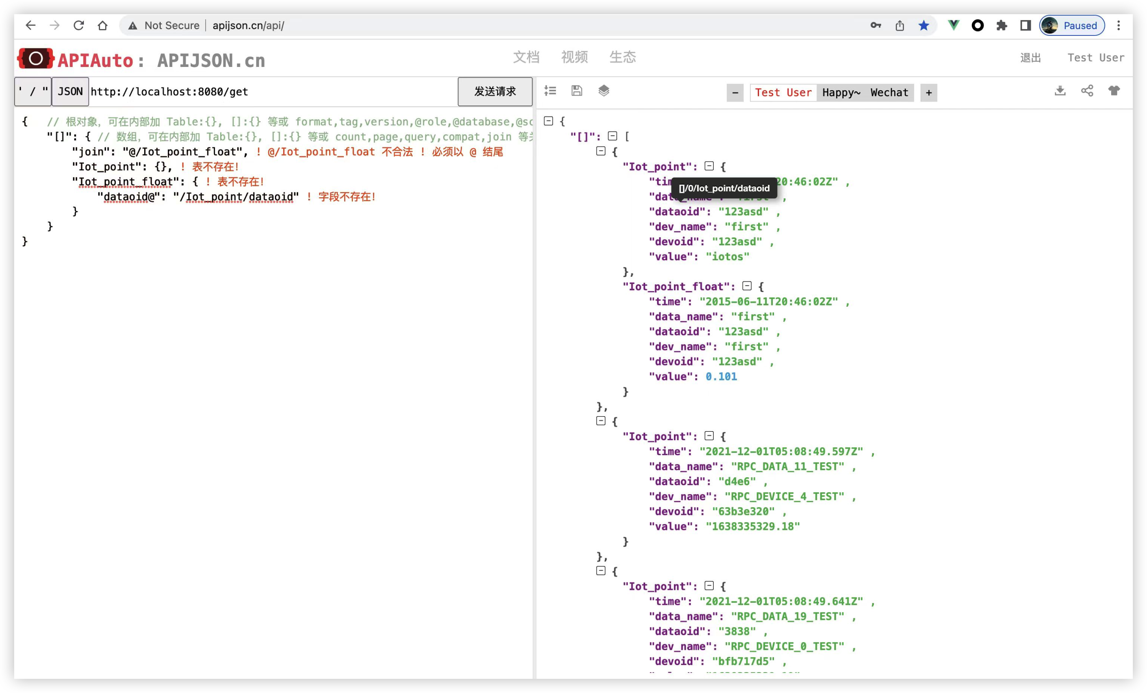Viewport: 1147px width, 693px height.
Task: Toggle the ' / " quote style button
Action: tap(33, 92)
